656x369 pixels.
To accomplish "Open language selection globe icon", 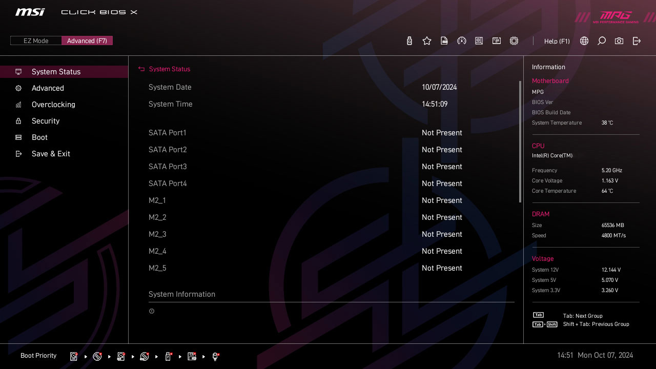I will (x=584, y=41).
